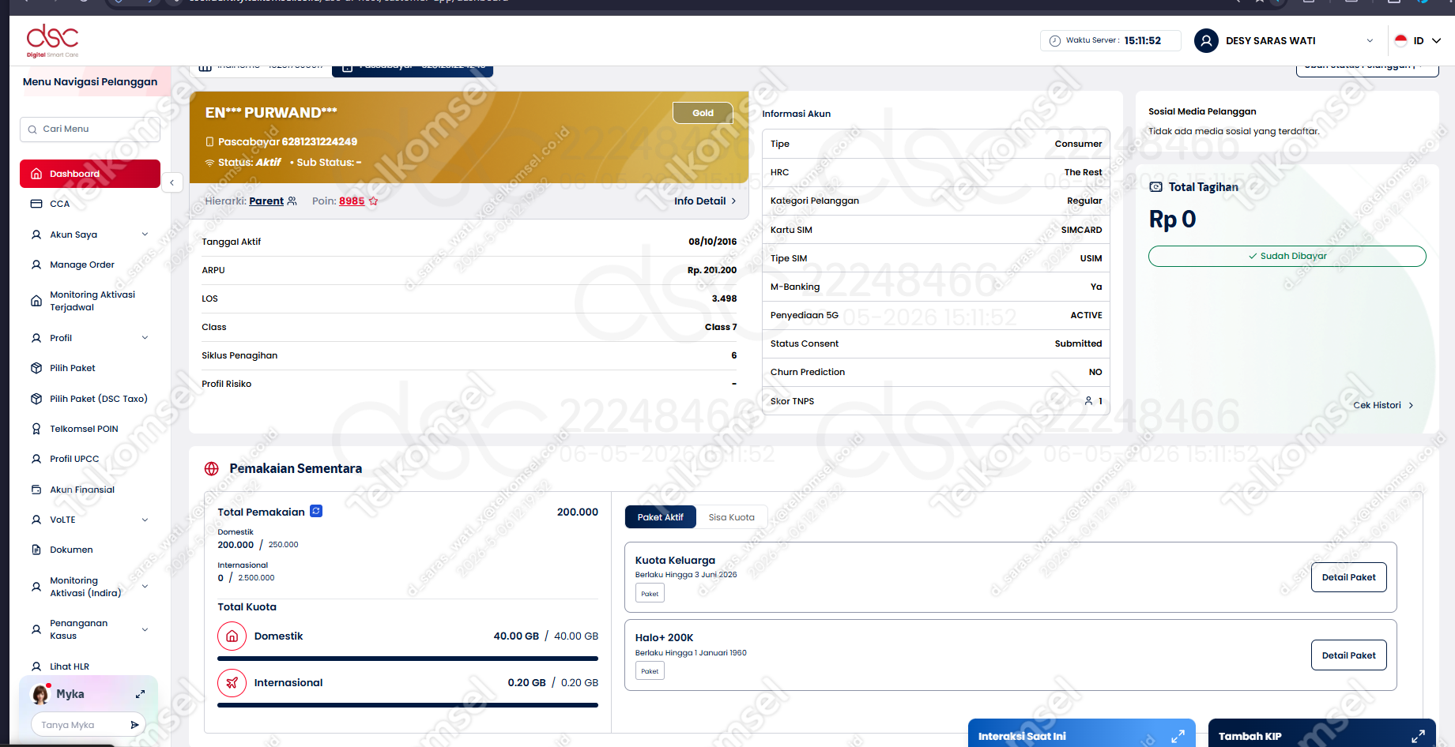Click the Tanggal Aktif date 08/10/2016
1455x747 pixels.
click(x=713, y=242)
